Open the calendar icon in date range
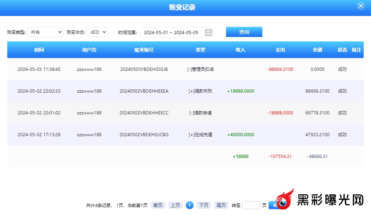Image resolution: width=371 pixels, height=215 pixels. point(208,32)
